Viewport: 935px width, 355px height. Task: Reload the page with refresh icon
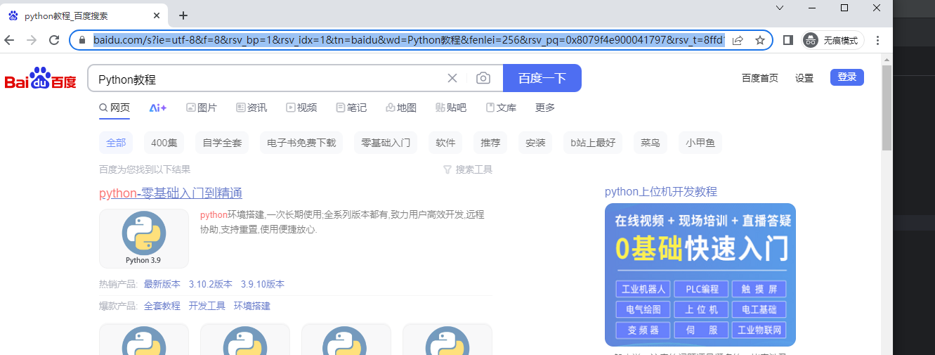tap(54, 40)
